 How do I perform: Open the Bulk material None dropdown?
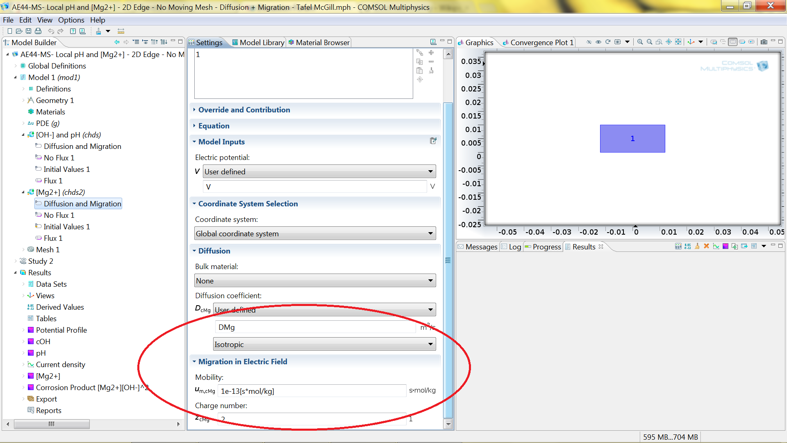pyautogui.click(x=315, y=281)
